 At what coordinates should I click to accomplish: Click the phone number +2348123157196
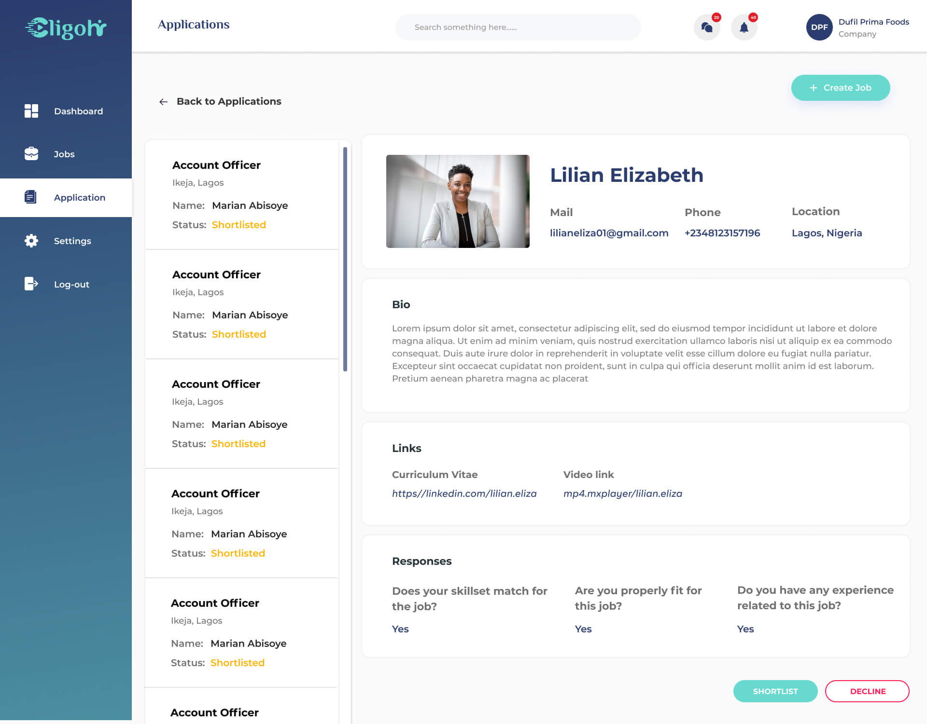pos(722,233)
